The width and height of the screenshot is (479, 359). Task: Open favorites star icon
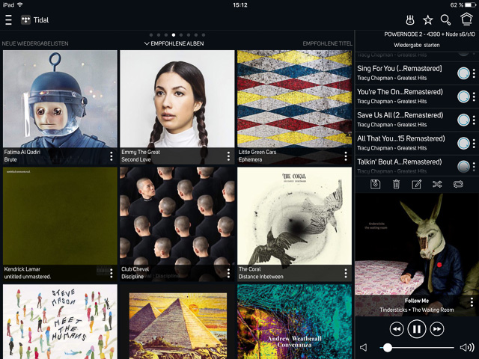(427, 20)
